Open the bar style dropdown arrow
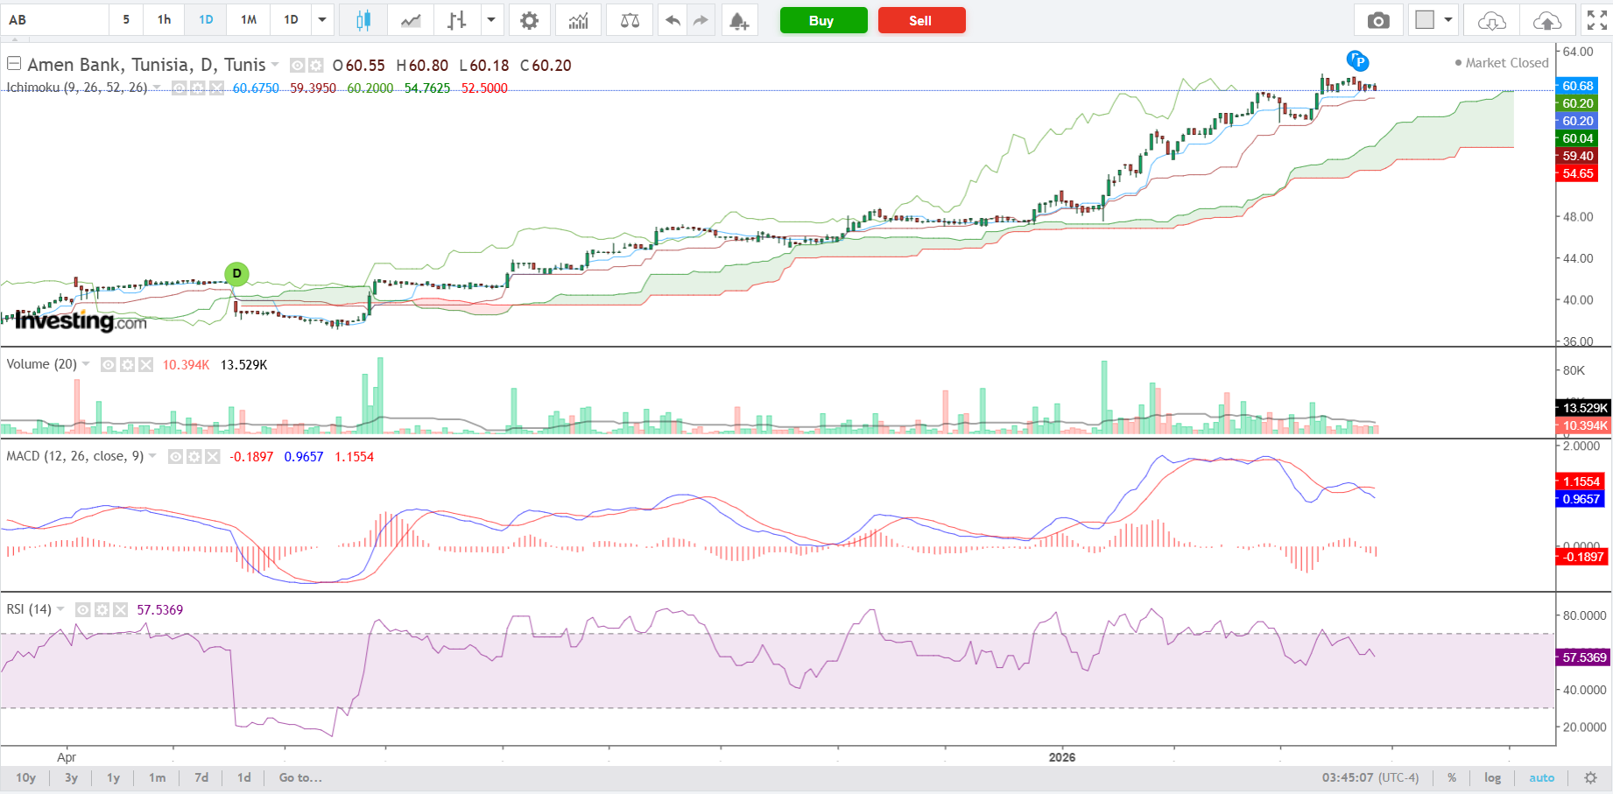The image size is (1613, 794). (x=491, y=20)
